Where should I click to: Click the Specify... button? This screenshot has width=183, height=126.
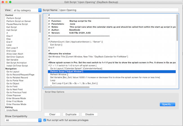[x=167, y=104]
